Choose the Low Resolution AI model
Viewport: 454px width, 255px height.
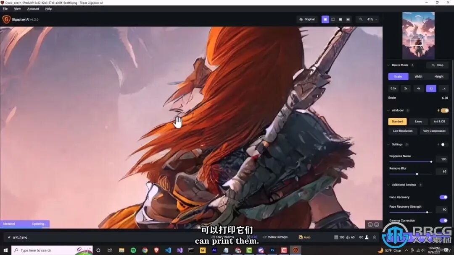pyautogui.click(x=403, y=131)
